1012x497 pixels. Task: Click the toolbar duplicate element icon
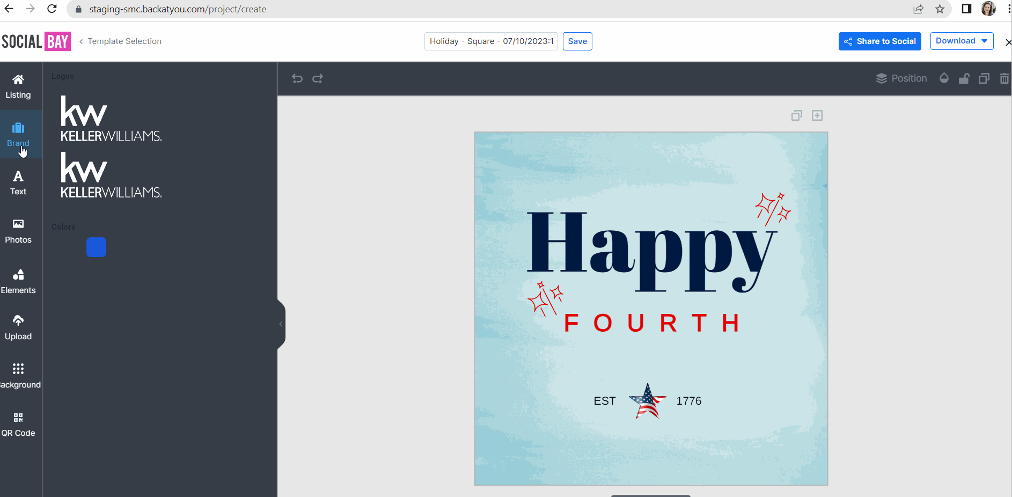pyautogui.click(x=984, y=79)
